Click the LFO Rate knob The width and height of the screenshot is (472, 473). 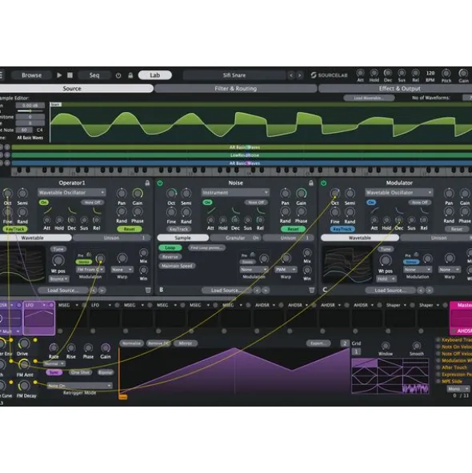[x=54, y=348]
